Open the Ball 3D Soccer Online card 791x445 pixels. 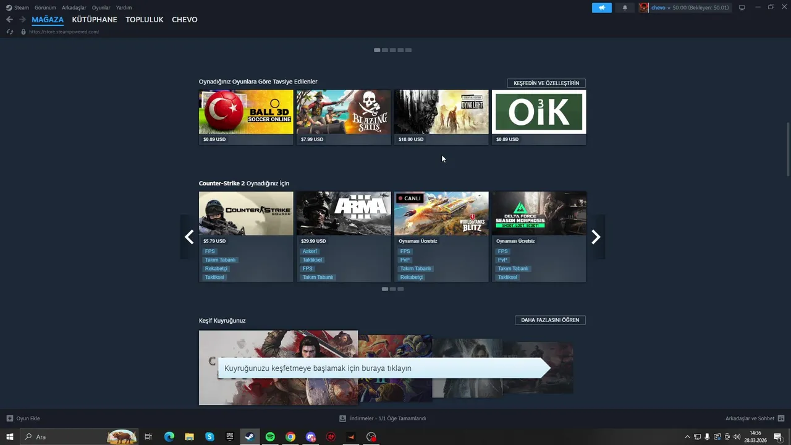246,117
